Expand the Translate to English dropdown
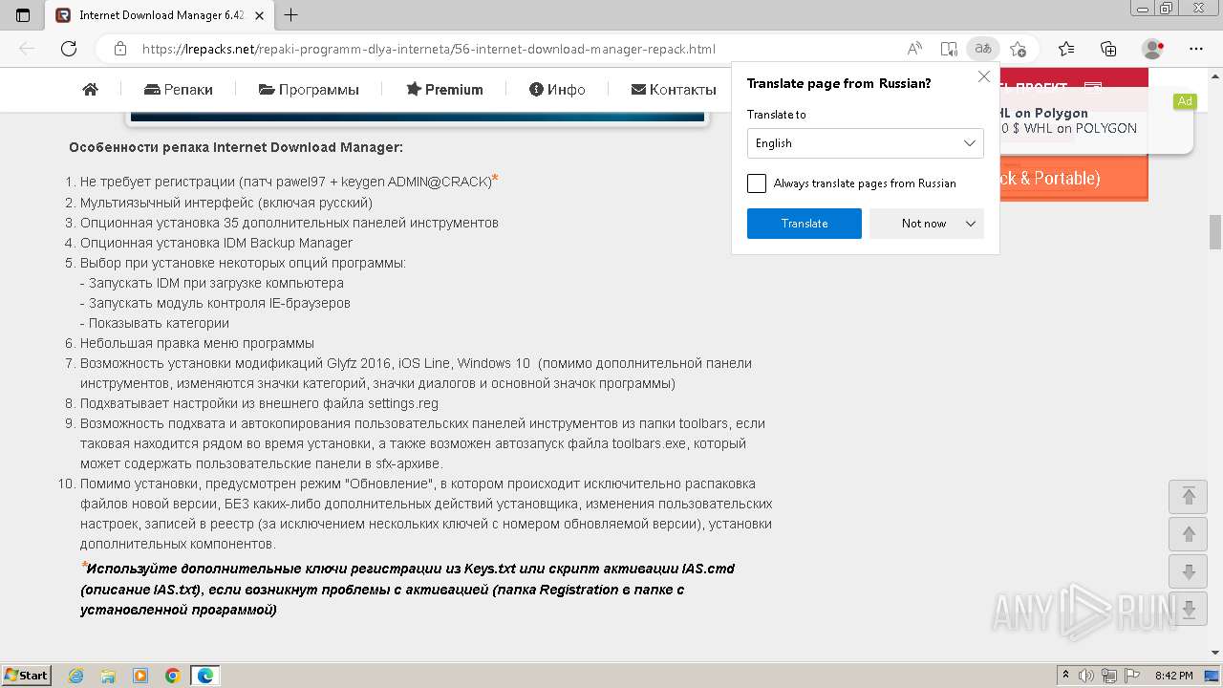The height and width of the screenshot is (688, 1223). tap(865, 143)
